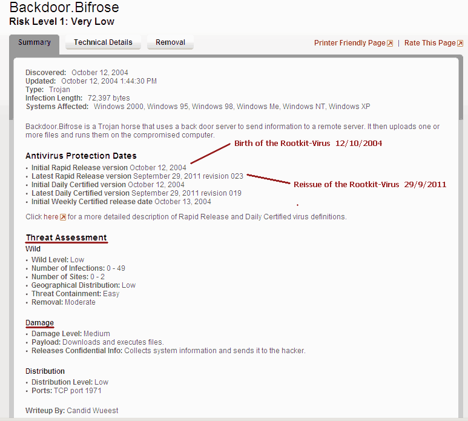Click the Printer Friendly Page link
The width and height of the screenshot is (468, 421).
349,43
